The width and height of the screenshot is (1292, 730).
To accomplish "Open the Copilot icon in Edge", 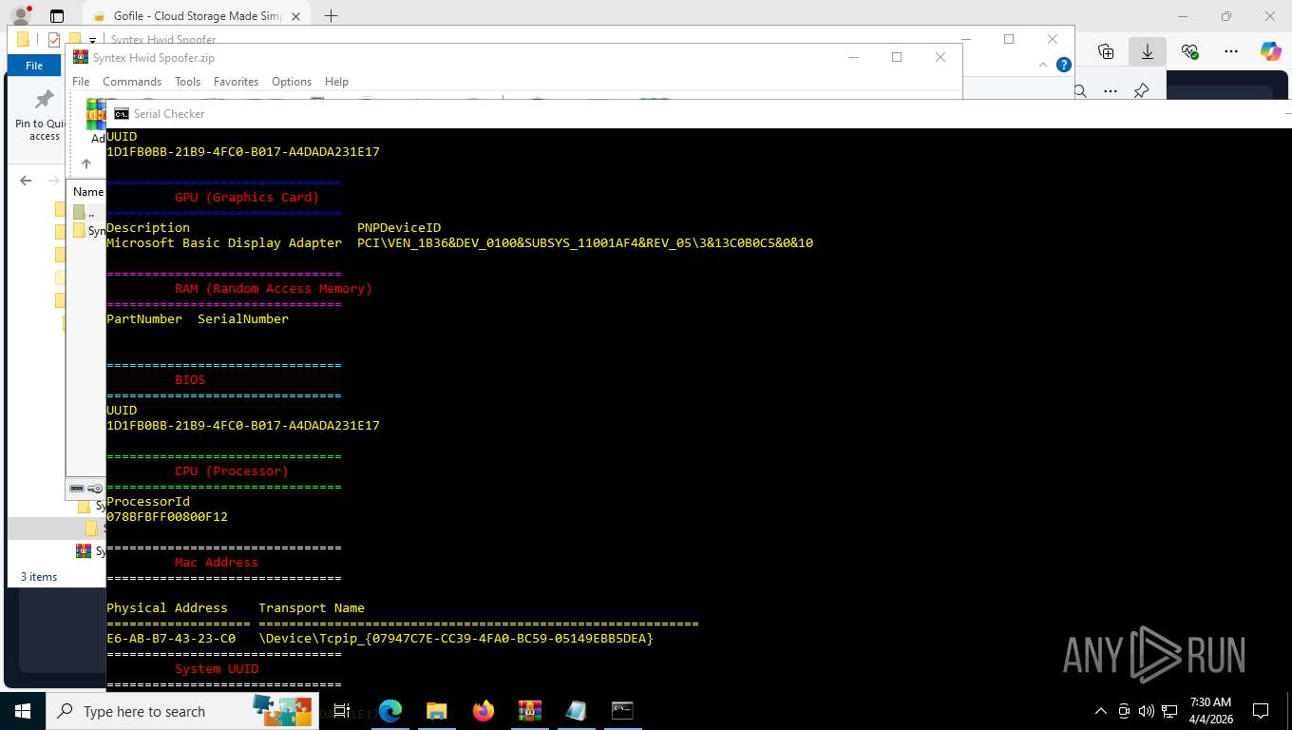I will coord(1270,51).
